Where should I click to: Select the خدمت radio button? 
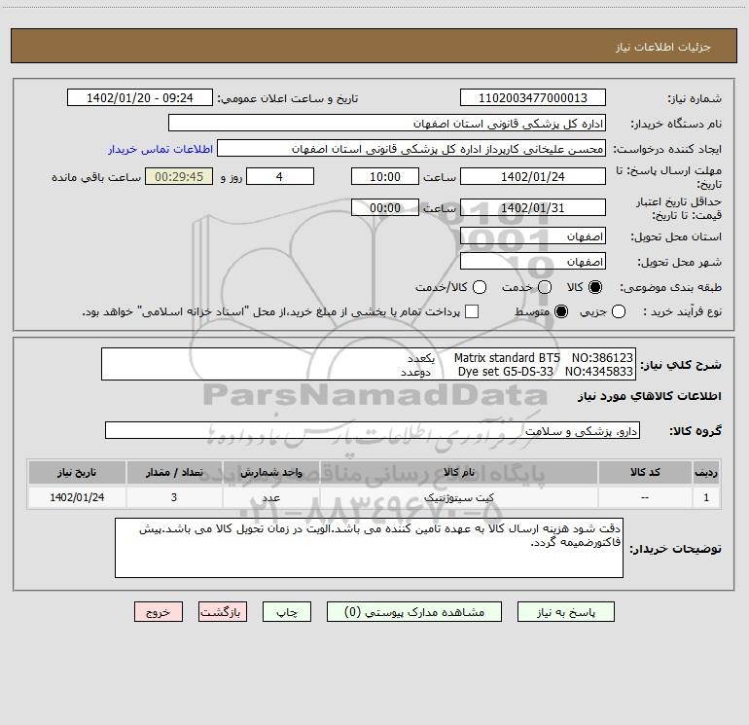pos(545,287)
